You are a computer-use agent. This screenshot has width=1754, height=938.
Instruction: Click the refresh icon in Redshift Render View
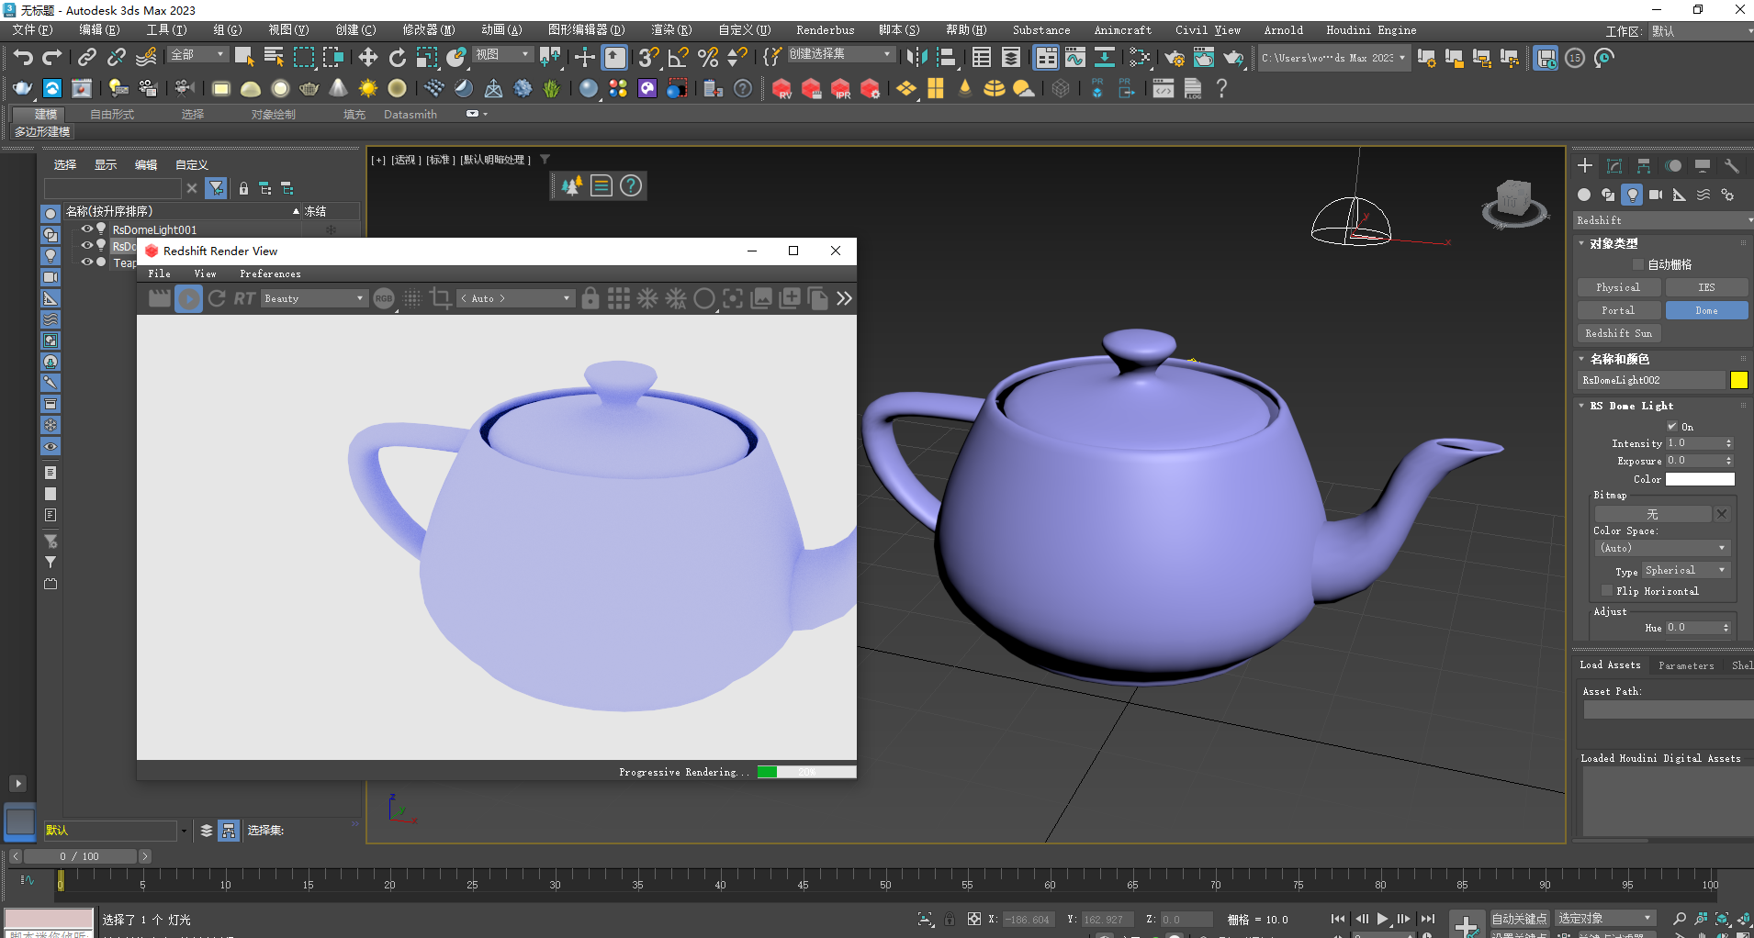(217, 298)
